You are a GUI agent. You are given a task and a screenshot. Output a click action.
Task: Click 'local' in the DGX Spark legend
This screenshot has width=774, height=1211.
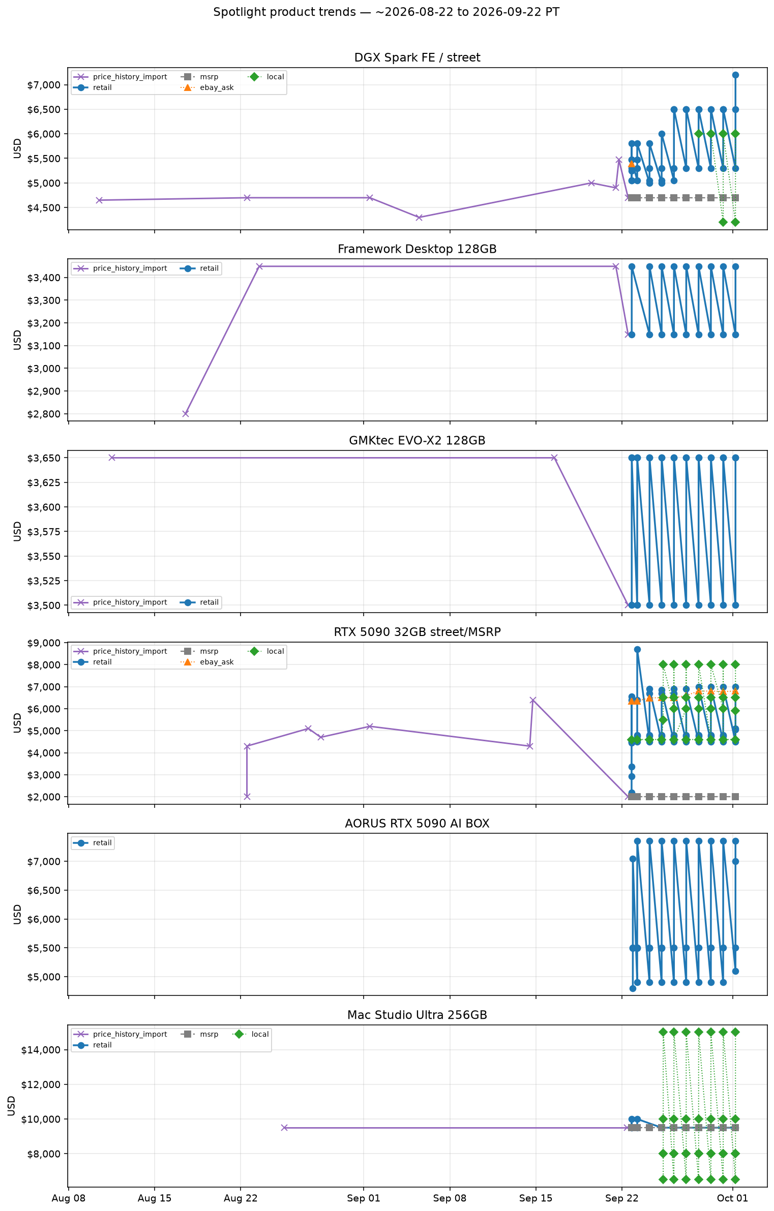(x=275, y=77)
